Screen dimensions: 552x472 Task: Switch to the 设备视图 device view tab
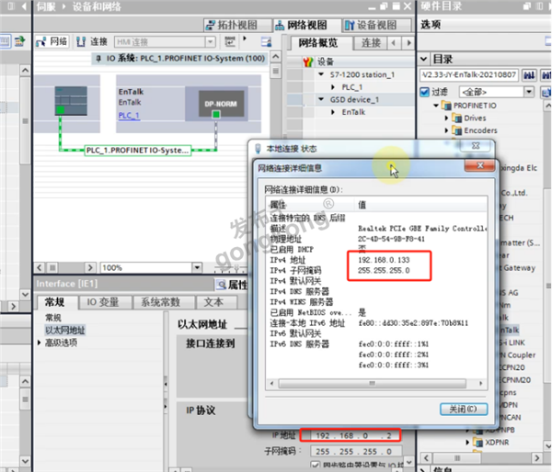tap(376, 26)
